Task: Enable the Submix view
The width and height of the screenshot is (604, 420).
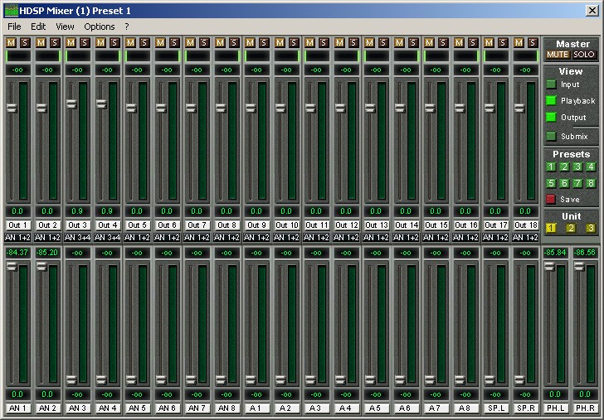Action: pos(551,136)
